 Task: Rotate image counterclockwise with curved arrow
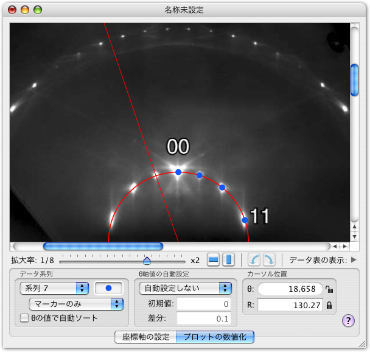[254, 259]
